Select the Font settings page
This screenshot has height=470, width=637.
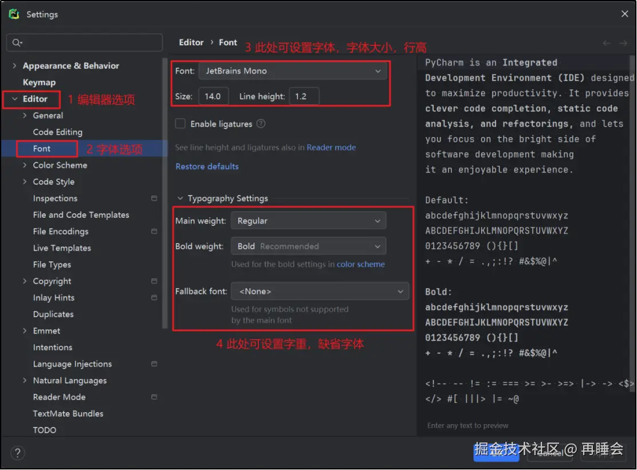click(x=42, y=149)
